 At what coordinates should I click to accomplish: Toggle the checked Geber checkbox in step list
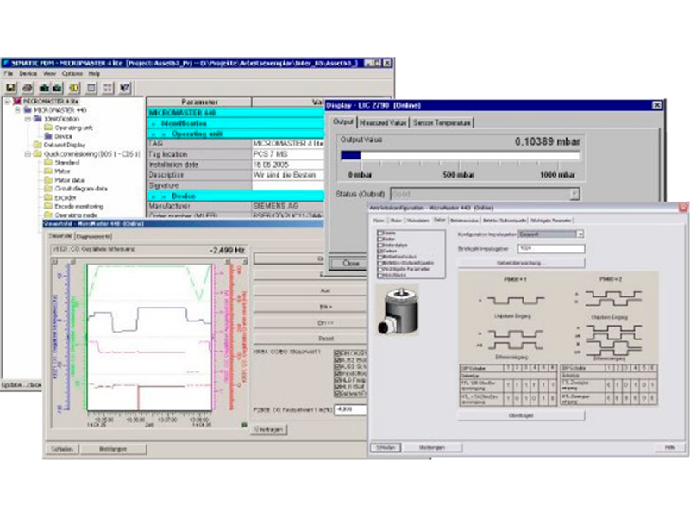point(380,251)
